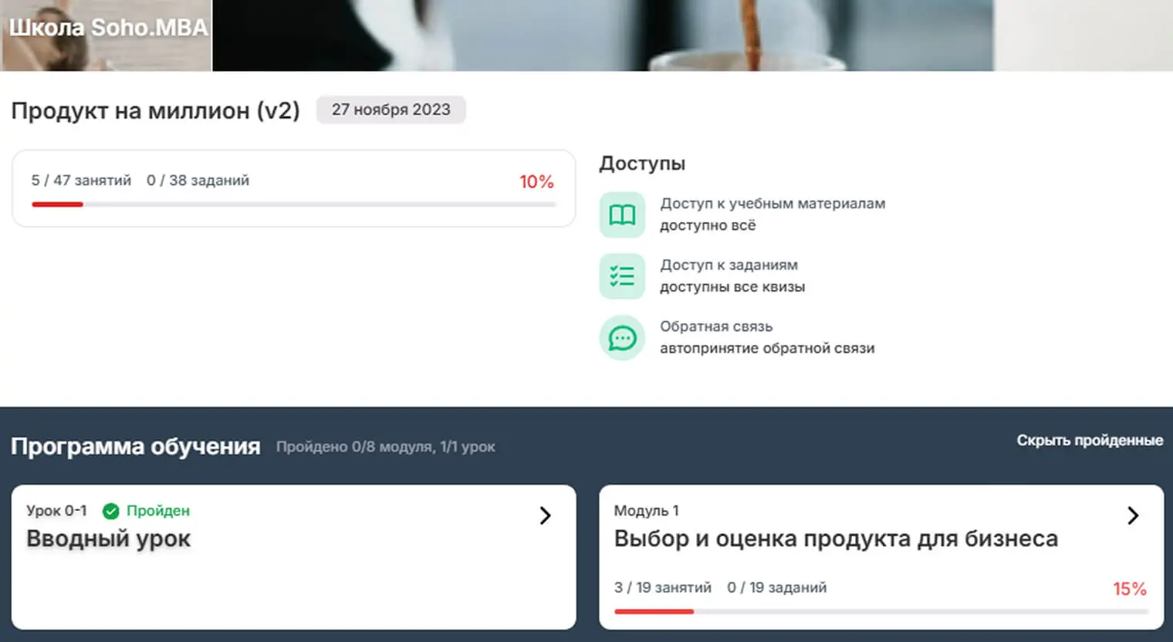Click the 27 ноября 2023 date badge
This screenshot has height=642, width=1173.
coord(390,110)
